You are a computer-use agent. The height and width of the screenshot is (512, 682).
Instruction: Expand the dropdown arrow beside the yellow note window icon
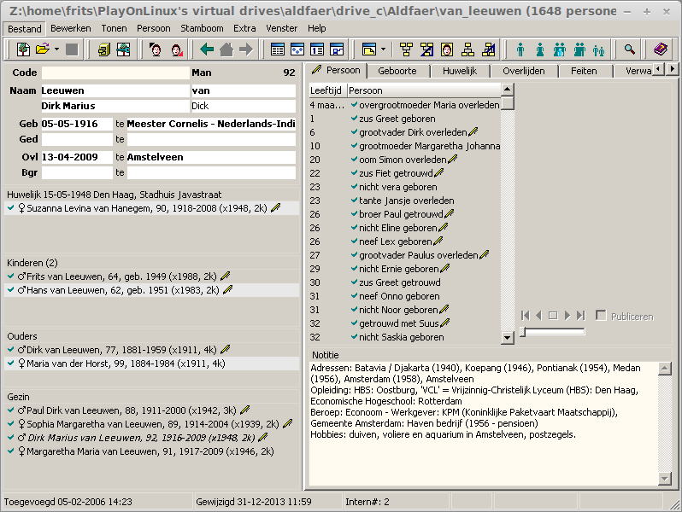(383, 49)
